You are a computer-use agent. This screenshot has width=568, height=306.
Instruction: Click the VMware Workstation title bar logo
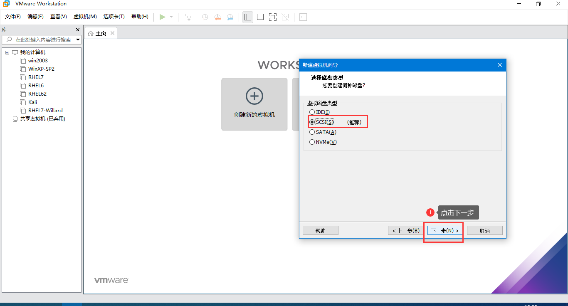6,4
